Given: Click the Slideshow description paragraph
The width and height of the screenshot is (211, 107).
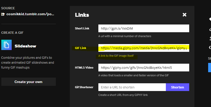Looking at the screenshot, I should [x=28, y=63].
